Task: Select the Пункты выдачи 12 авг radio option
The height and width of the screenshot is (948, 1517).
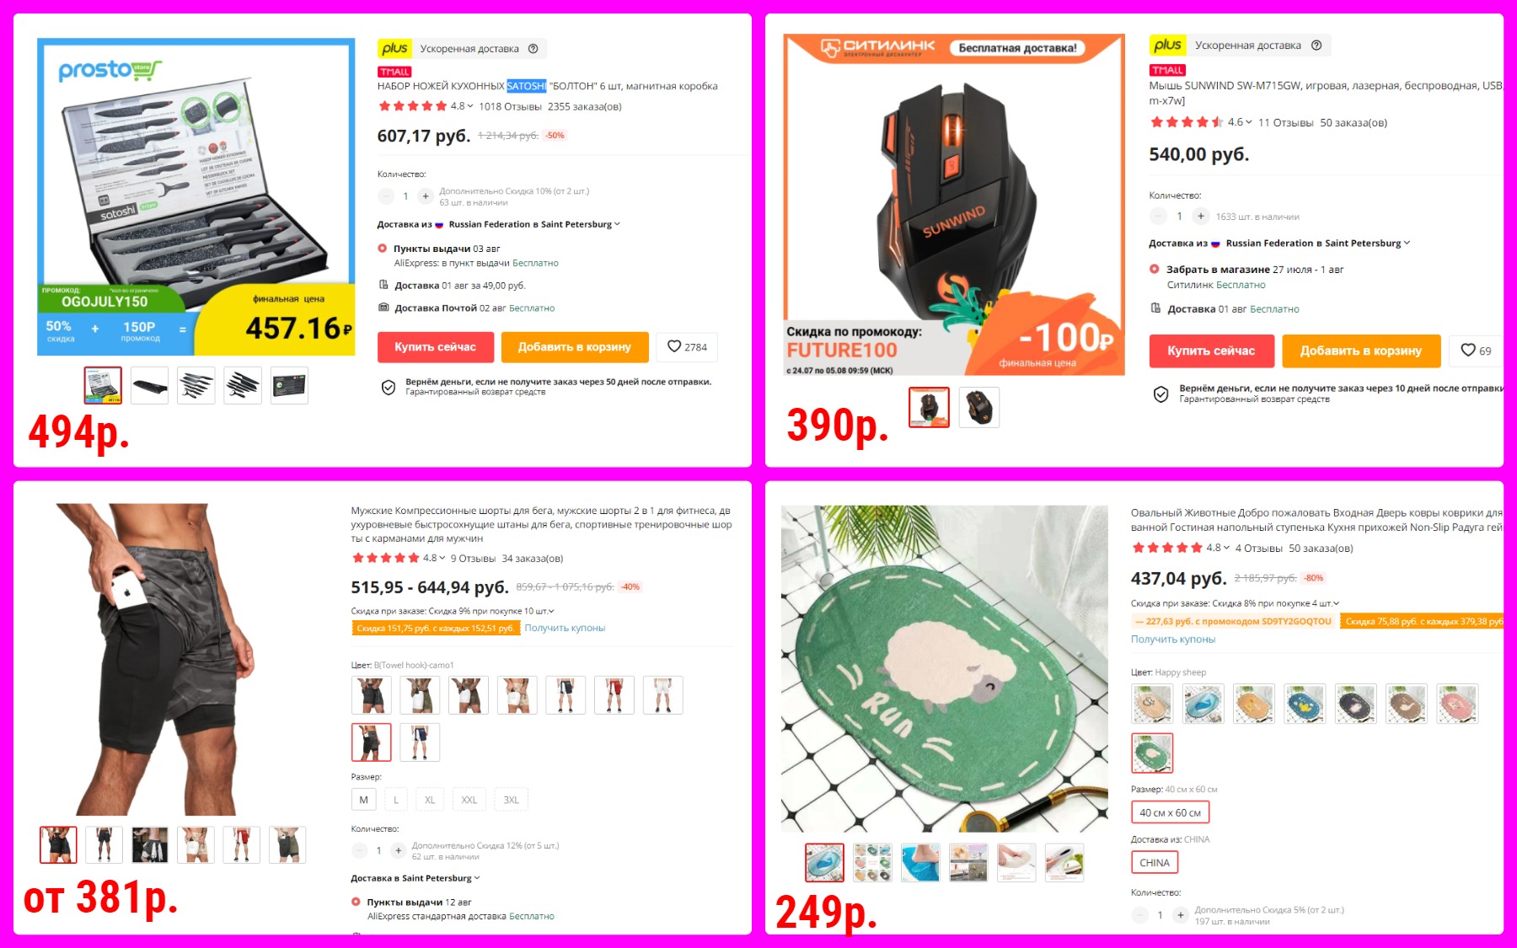Action: click(x=356, y=902)
